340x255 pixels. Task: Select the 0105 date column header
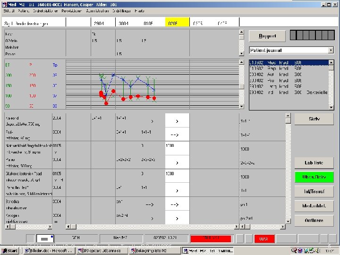(x=148, y=23)
